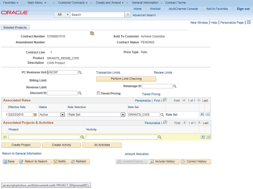Open the Amount Allocation link
This screenshot has height=189, width=253.
(x=137, y=154)
